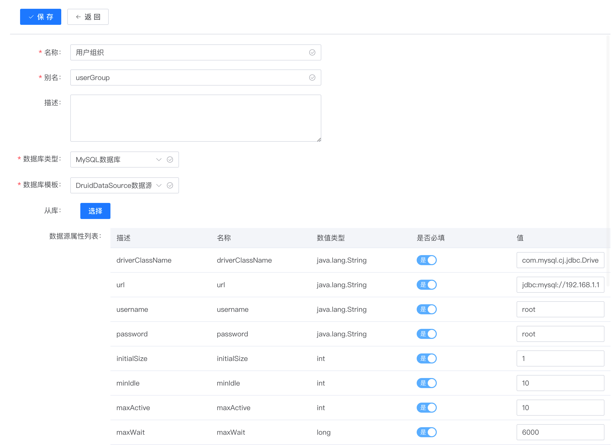Click resize handle of 描述 textarea
The height and width of the screenshot is (445, 616).
[319, 139]
